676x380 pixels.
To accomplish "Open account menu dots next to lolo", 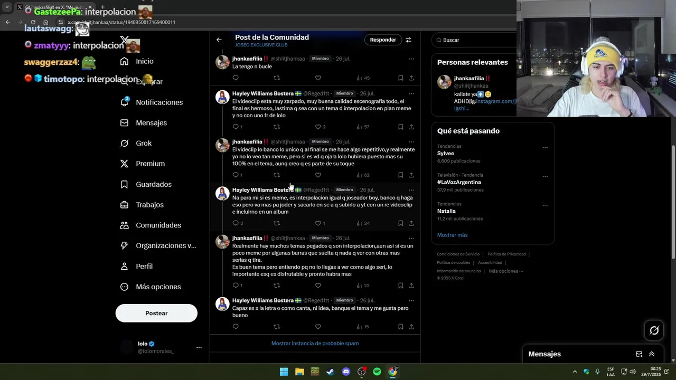I will pos(199,347).
